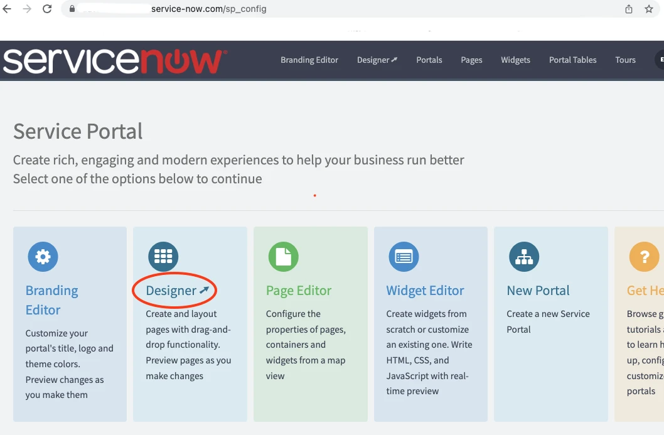Click the New Portal hierarchy icon
664x435 pixels.
pos(523,257)
